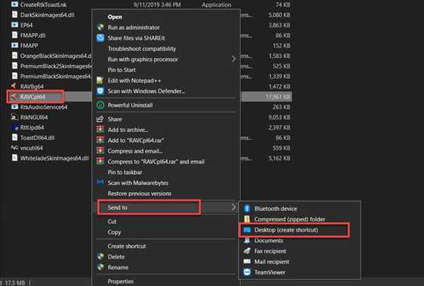Click the 9/11/2019 3:46 PM date cell
This screenshot has width=424, height=286.
[157, 5]
